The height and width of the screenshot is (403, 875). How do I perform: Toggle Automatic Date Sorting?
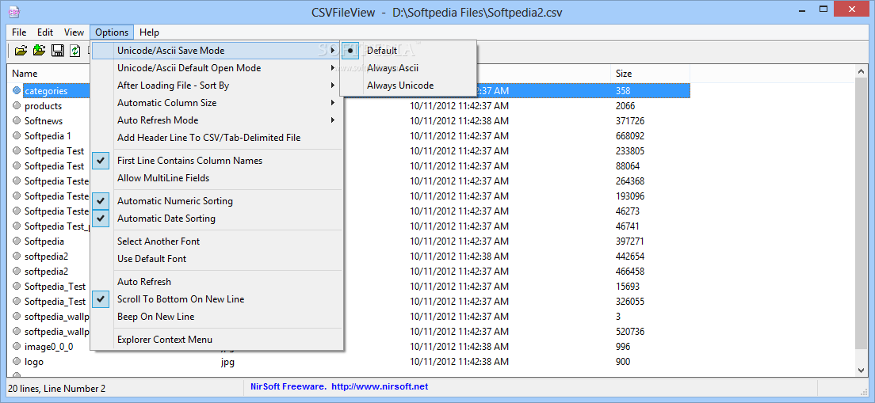click(x=216, y=219)
